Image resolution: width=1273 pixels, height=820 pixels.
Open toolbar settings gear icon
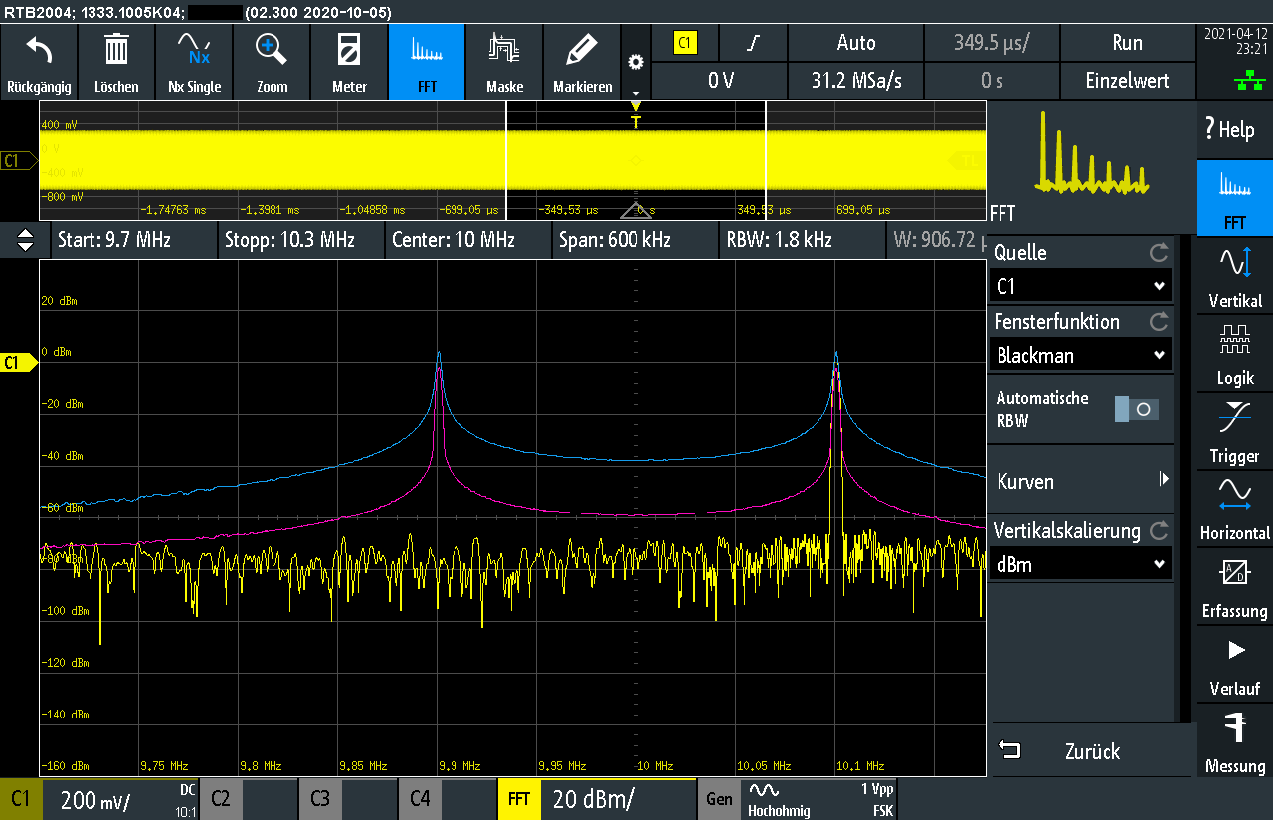coord(636,62)
